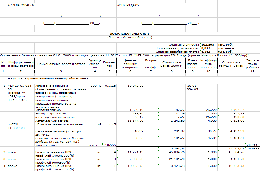
Task: Select the Нормативная трудоемкость value 0,027
Action: tap(206, 48)
